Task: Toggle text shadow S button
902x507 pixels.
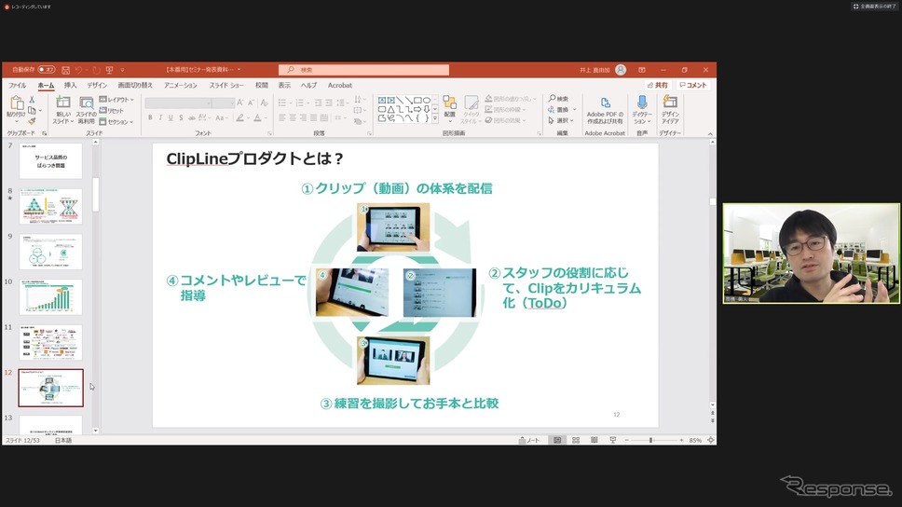Action: 181,118
